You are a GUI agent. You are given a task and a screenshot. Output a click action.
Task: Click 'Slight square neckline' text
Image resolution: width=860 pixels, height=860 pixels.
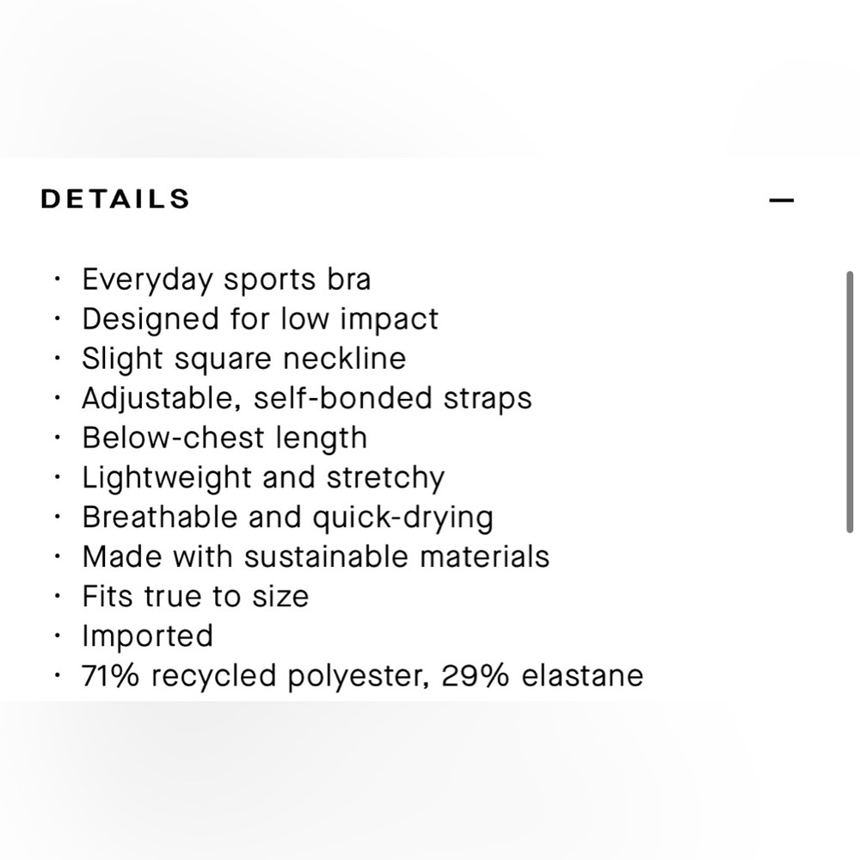click(x=244, y=359)
